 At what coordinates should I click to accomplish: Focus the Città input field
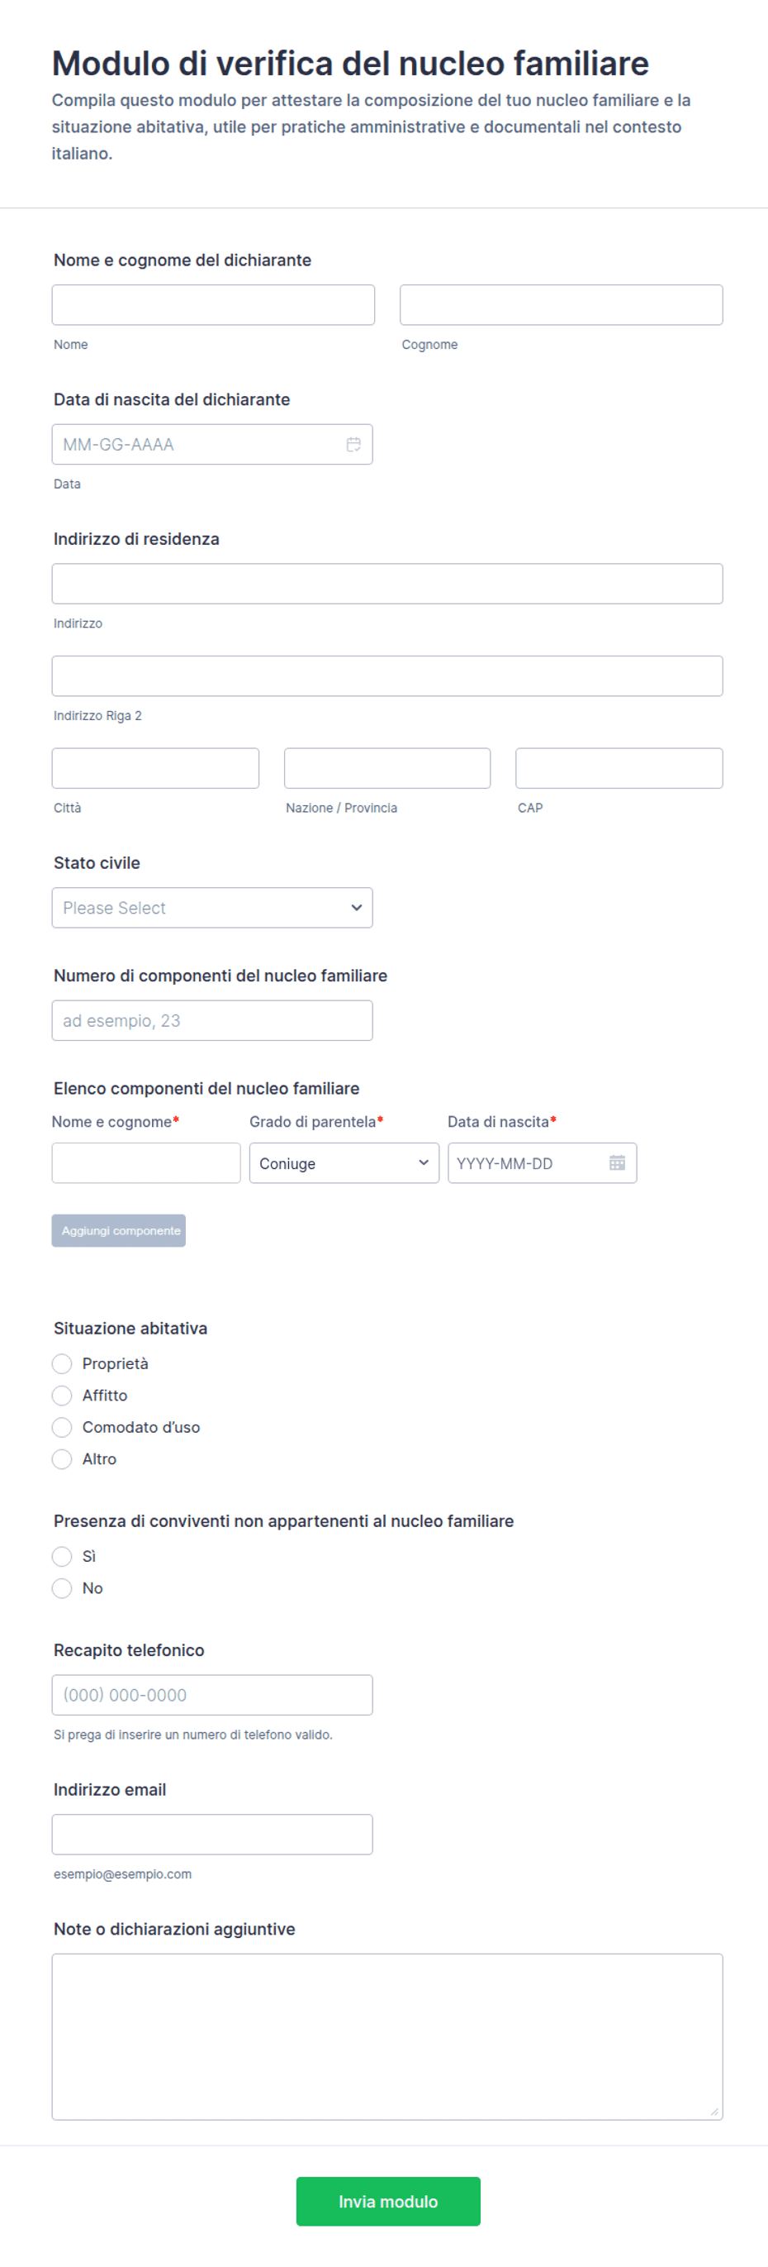coord(155,768)
